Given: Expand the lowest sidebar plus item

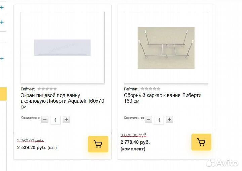Looking at the screenshot, I should [x=2, y=58].
